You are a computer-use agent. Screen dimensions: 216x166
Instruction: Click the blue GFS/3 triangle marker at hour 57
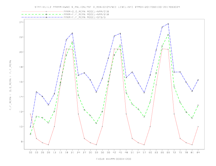(144, 93)
